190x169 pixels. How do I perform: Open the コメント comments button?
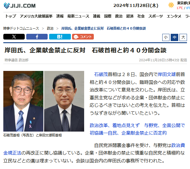click(x=83, y=37)
